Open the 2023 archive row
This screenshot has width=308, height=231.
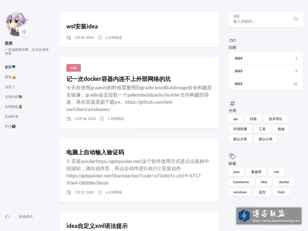click(x=266, y=71)
